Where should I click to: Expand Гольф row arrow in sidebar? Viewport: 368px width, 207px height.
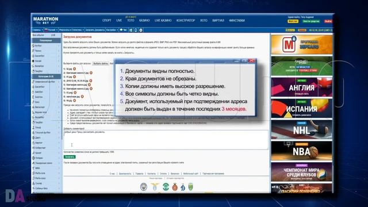click(59, 128)
